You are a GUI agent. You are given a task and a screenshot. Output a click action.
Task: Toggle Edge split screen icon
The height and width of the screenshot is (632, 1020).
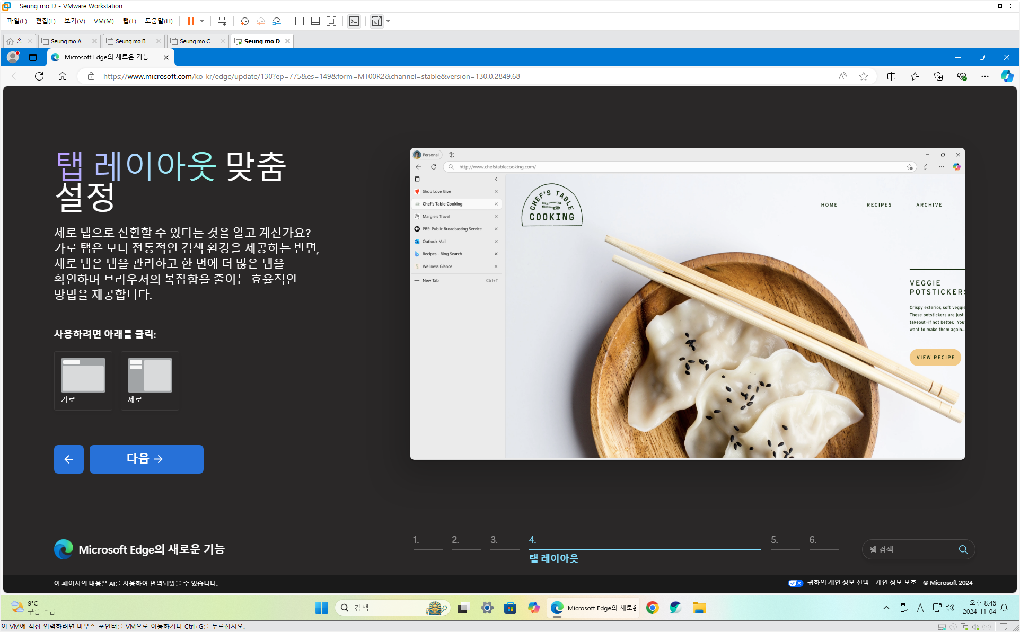point(891,76)
